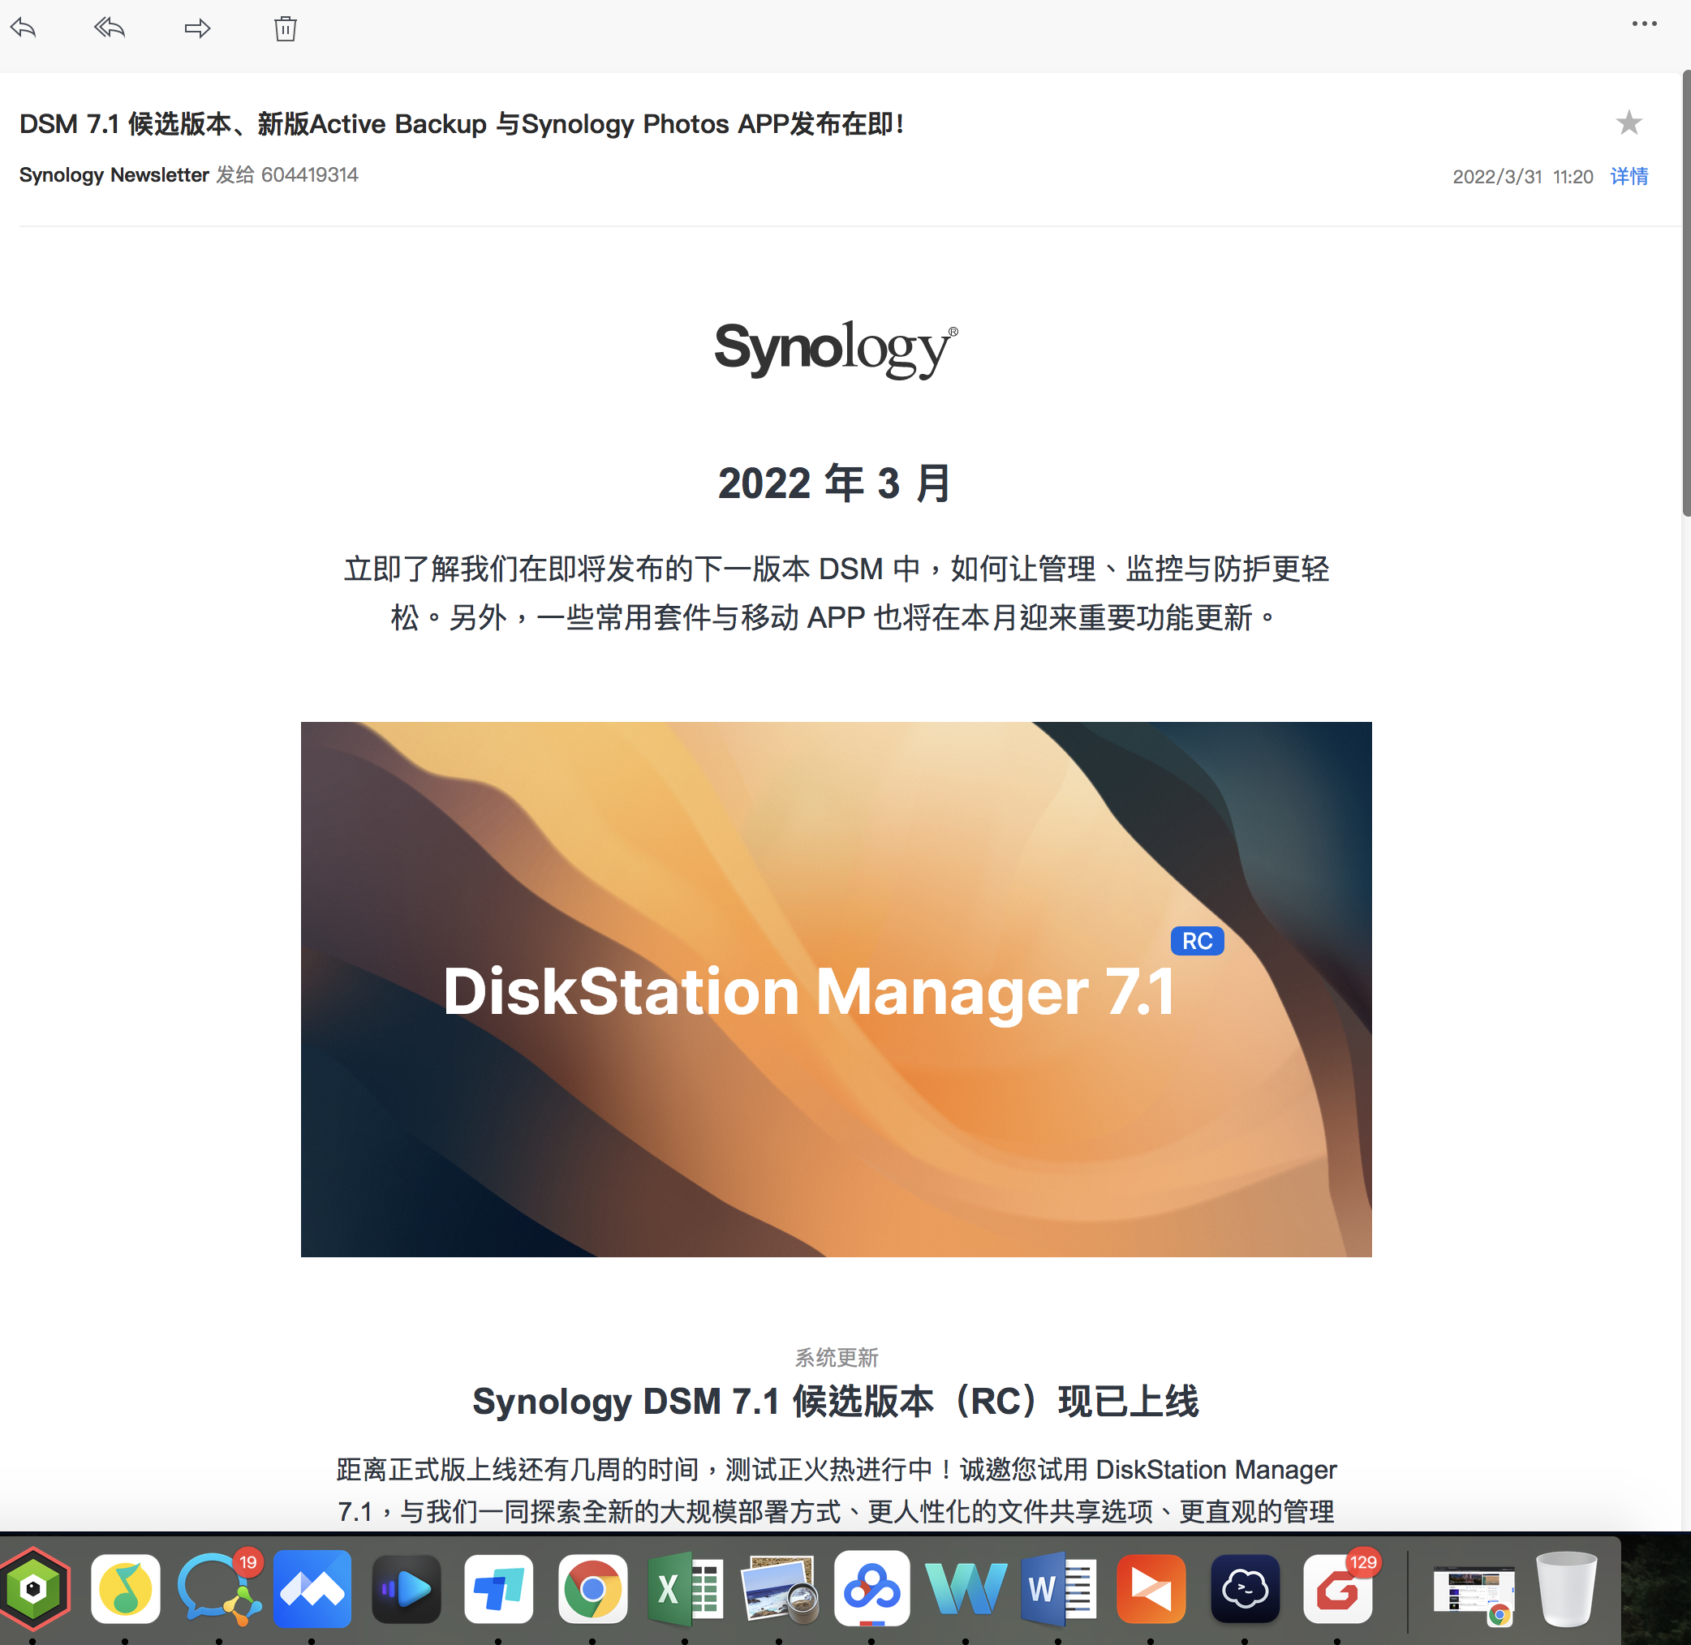
Task: Click the DiskStation Manager 7.1 banner image
Action: [x=836, y=990]
